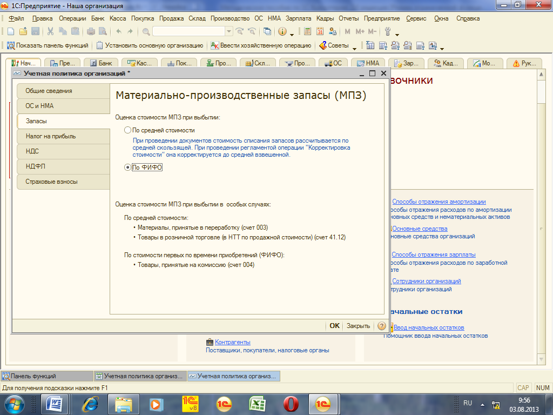Switch to Страховые взносы section

(64, 182)
